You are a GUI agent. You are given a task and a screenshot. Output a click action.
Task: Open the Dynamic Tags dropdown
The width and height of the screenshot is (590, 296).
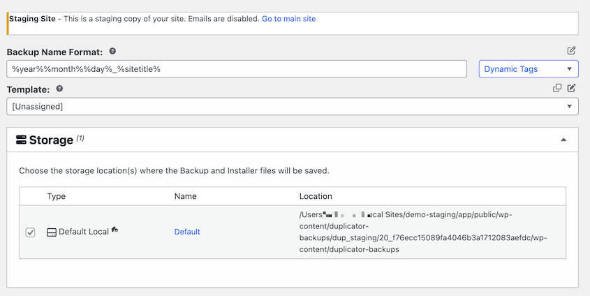click(x=529, y=69)
